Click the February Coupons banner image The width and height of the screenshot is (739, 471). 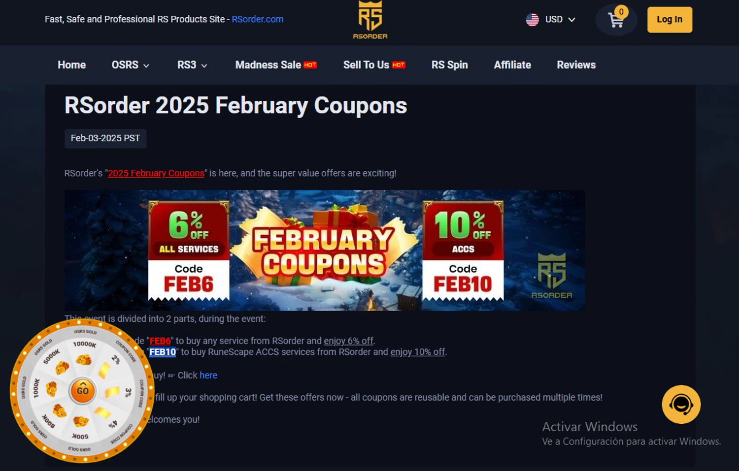(x=325, y=250)
